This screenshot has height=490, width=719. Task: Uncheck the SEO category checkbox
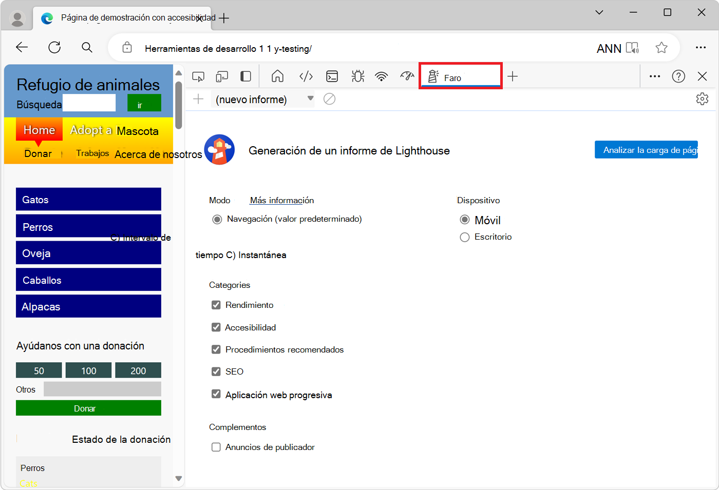tap(216, 371)
